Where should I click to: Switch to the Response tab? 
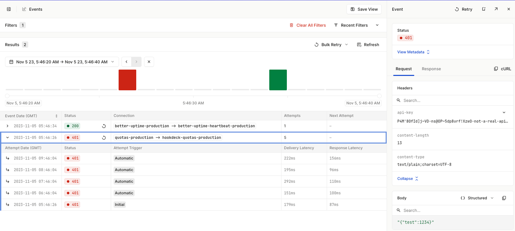(431, 69)
